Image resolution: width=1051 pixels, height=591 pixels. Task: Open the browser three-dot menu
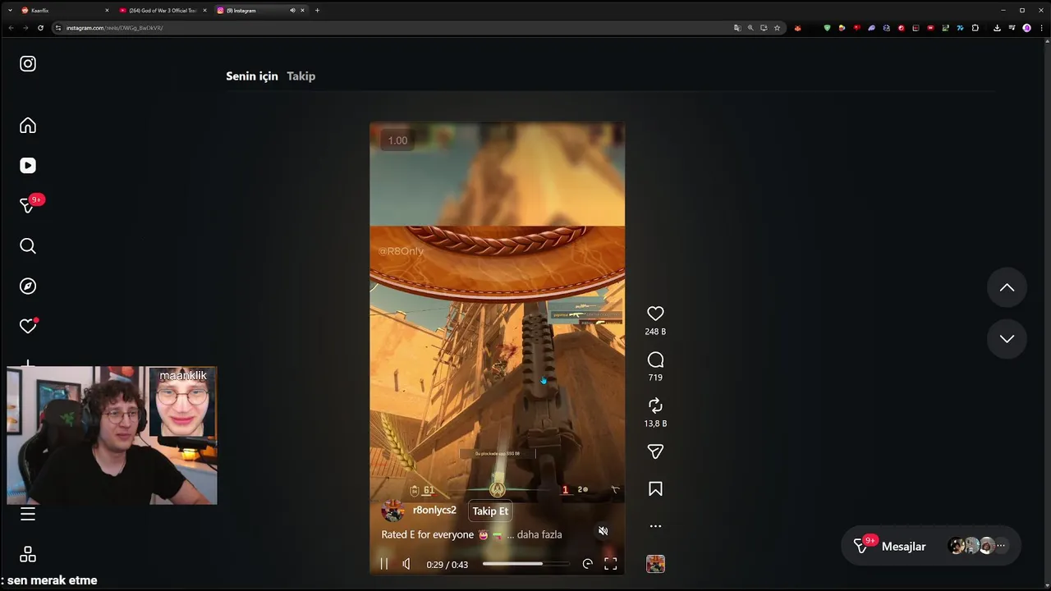point(1041,28)
